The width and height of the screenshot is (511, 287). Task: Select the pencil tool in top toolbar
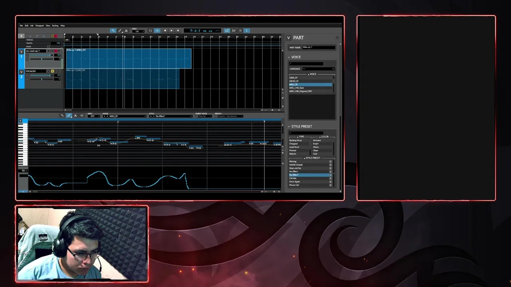(x=120, y=31)
